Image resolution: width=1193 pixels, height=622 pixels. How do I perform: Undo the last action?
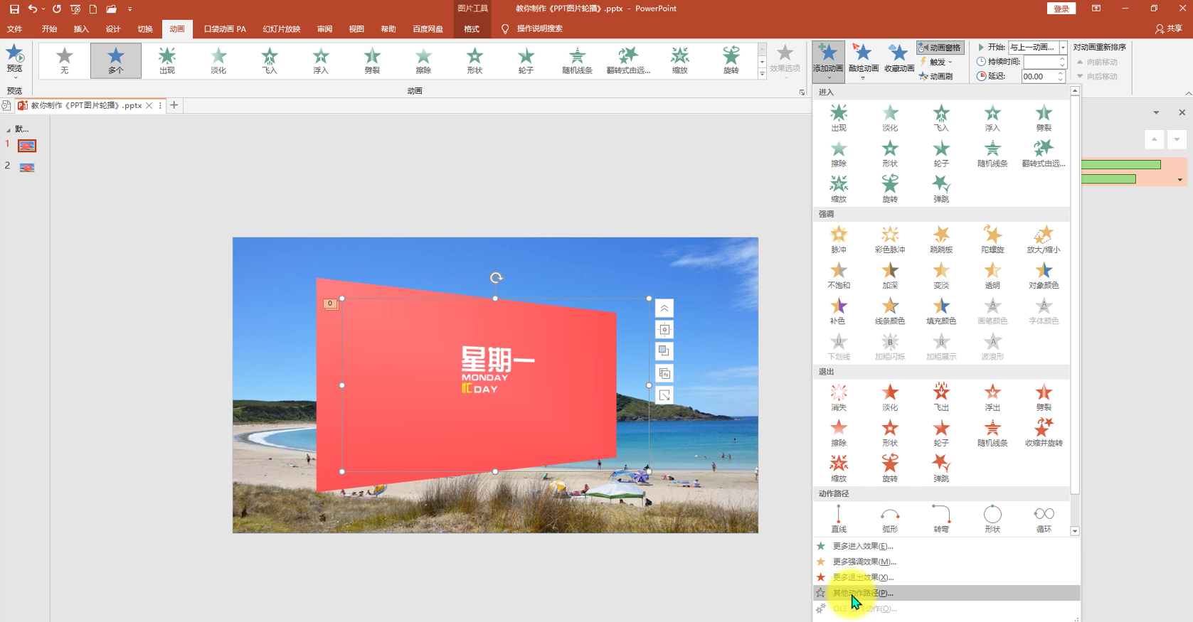(32, 9)
